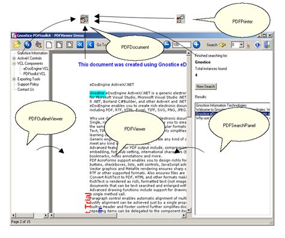Expand the Exporting Tools outline node

coord(14,79)
